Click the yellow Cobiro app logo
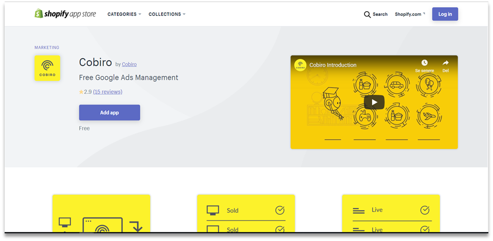This screenshot has height=241, width=493. coord(47,68)
